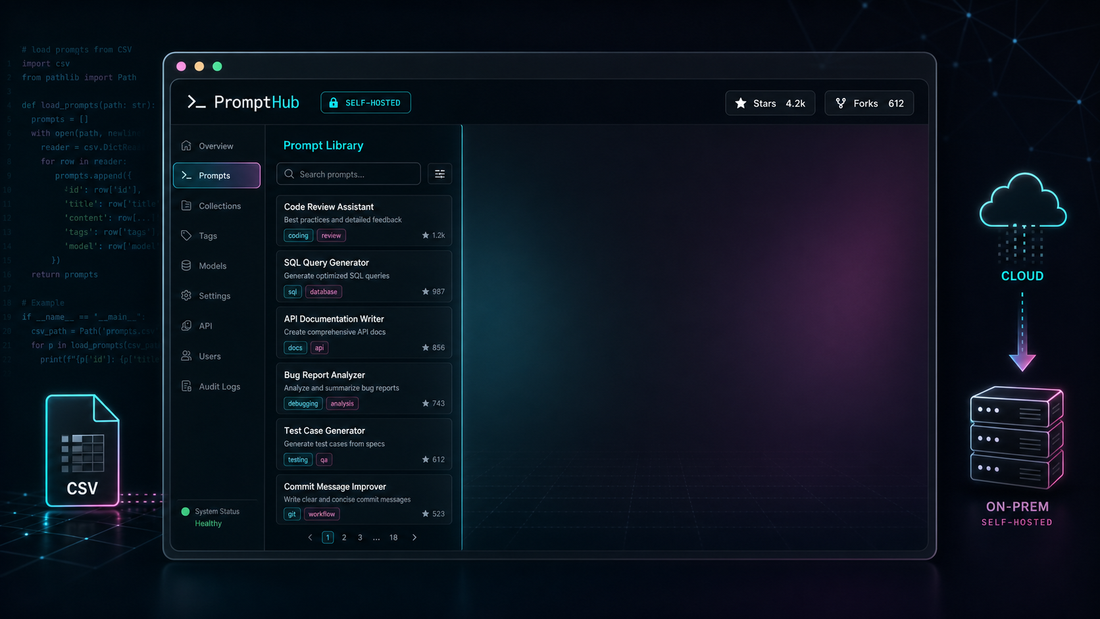The height and width of the screenshot is (619, 1100).
Task: Click the Stars 4.2k button
Action: [770, 103]
